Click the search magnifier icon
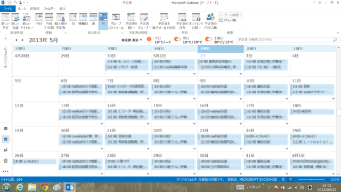This screenshot has height=192, width=341. point(335,40)
